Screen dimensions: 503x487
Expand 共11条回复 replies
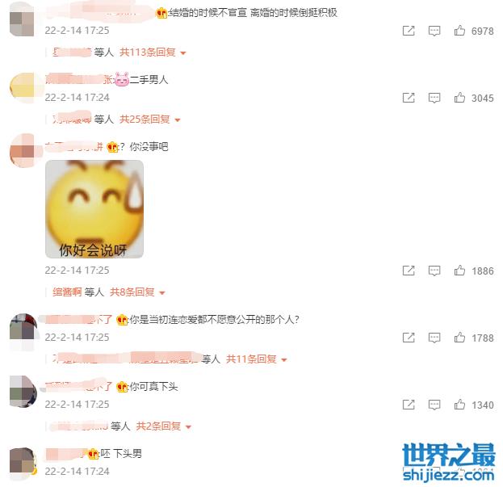pyautogui.click(x=256, y=359)
